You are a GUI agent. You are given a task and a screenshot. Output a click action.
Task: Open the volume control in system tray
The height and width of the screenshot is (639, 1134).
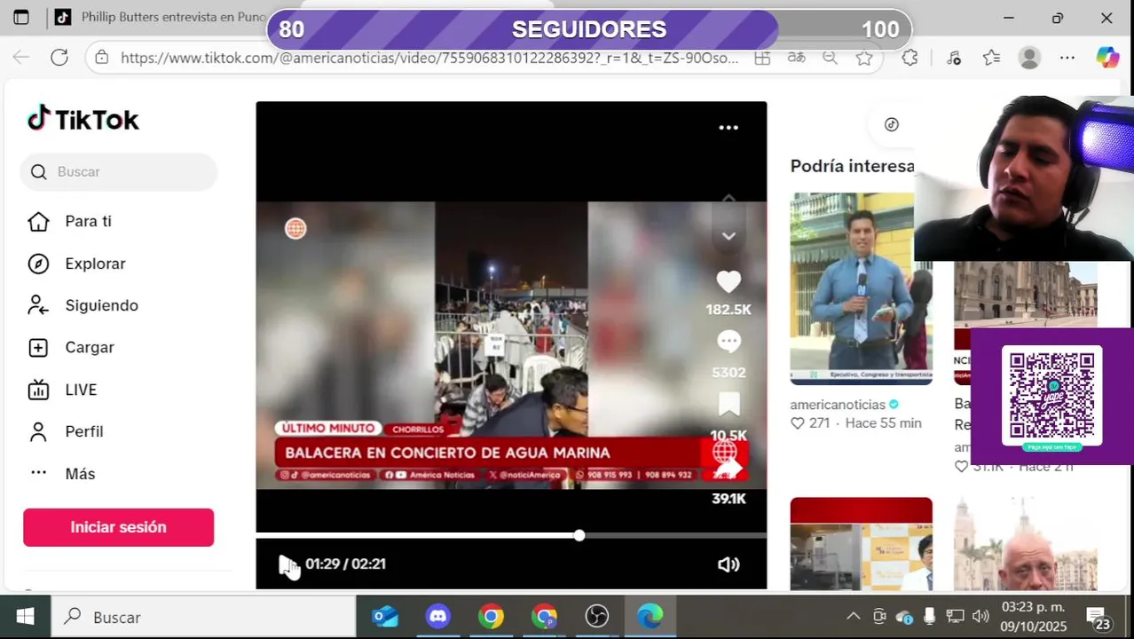click(980, 617)
